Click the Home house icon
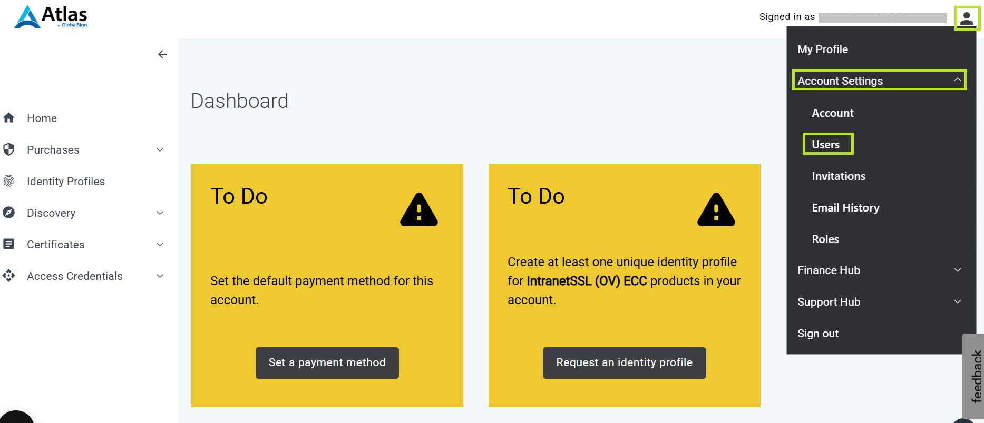This screenshot has width=984, height=423. 9,118
